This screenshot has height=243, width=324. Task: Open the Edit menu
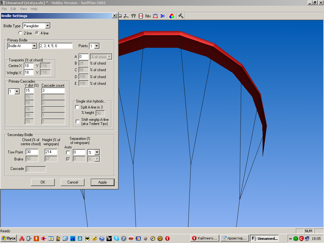click(13, 9)
